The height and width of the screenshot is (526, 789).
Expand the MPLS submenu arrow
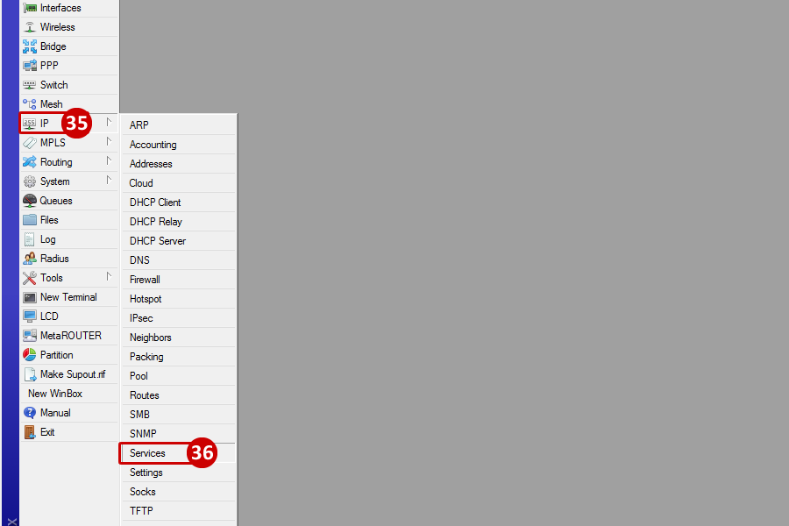pyautogui.click(x=109, y=141)
